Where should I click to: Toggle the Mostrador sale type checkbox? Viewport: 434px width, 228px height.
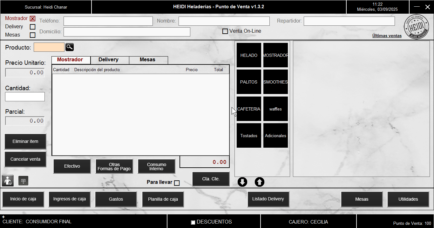[x=32, y=19]
